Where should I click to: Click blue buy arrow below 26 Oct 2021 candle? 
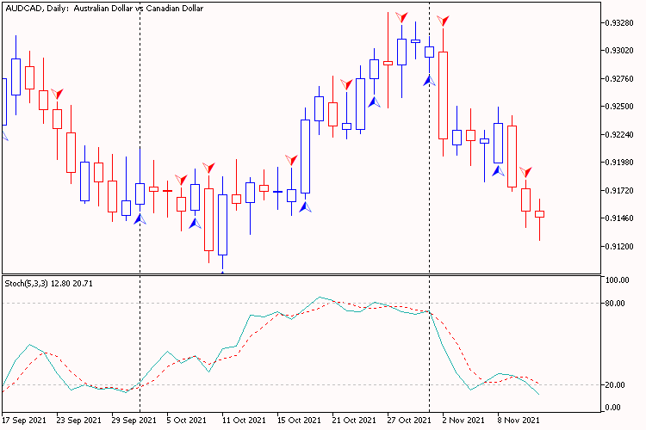pos(374,102)
